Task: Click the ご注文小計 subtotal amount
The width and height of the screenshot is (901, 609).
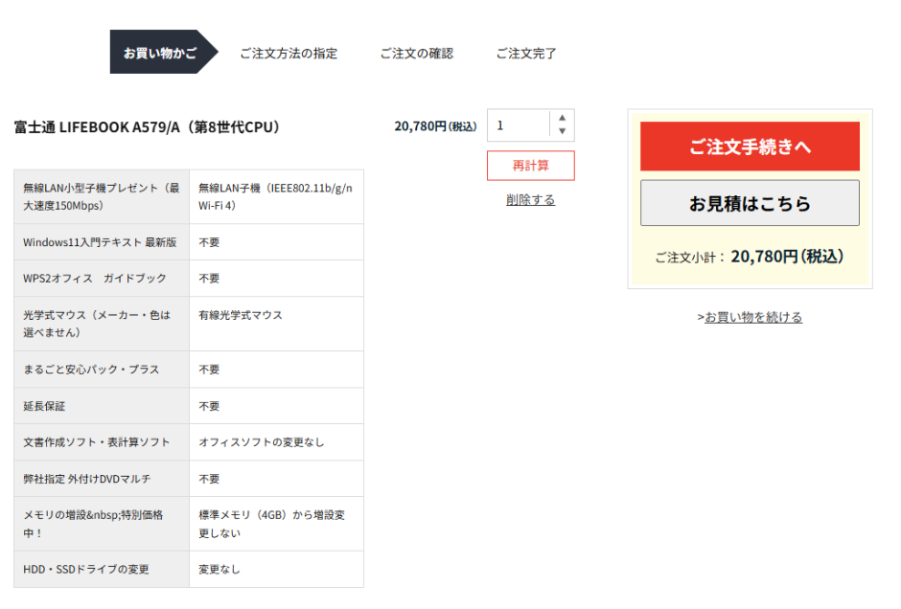Action: (x=787, y=256)
